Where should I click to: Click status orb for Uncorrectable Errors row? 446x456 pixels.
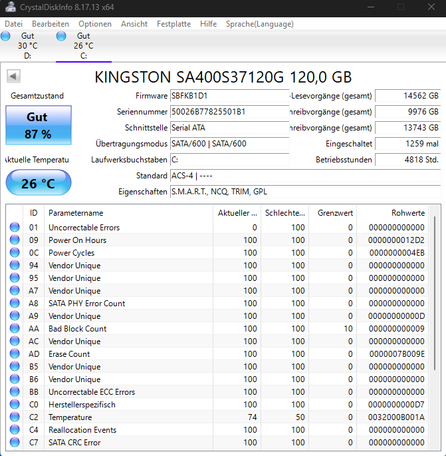[15, 227]
